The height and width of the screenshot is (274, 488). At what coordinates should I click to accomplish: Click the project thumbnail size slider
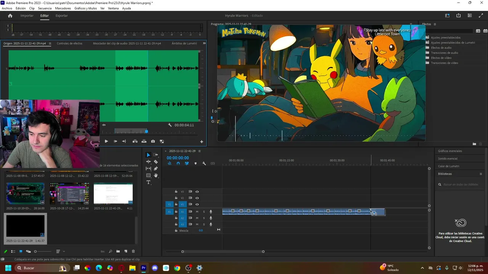tap(35, 252)
